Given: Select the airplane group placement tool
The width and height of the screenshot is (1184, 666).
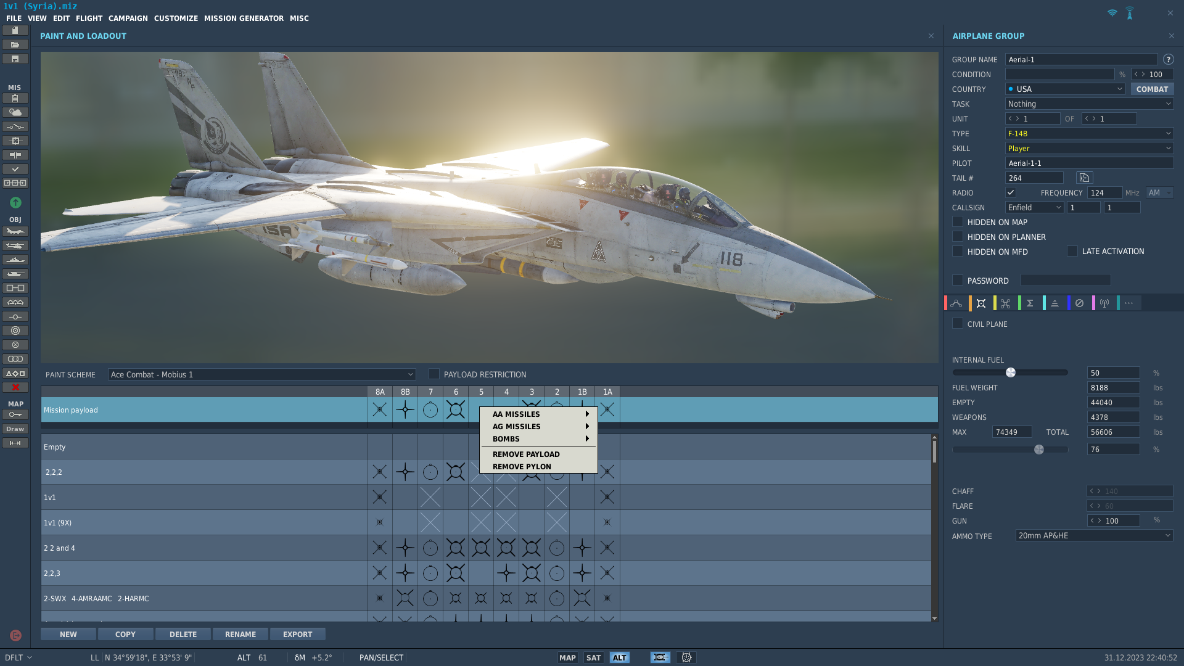Looking at the screenshot, I should [x=15, y=231].
